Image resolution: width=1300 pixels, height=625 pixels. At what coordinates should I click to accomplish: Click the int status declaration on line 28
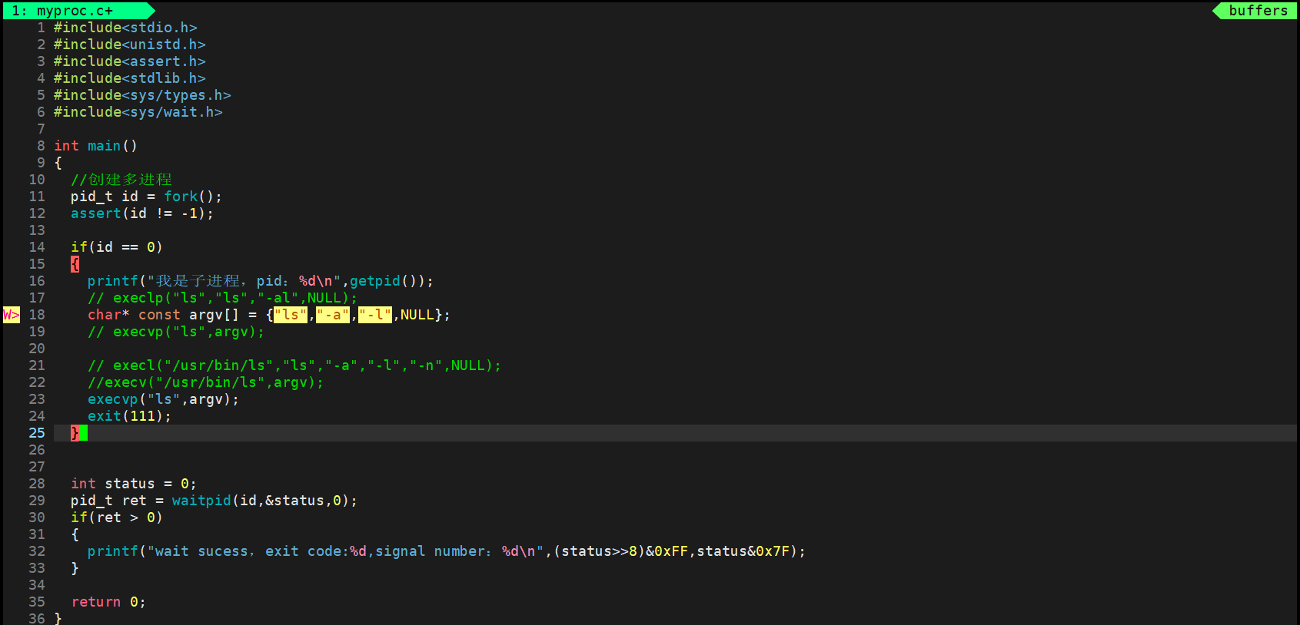(134, 484)
